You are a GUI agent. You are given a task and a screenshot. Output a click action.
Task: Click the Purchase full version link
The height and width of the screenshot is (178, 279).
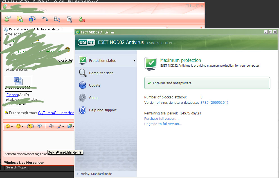tap(161, 119)
